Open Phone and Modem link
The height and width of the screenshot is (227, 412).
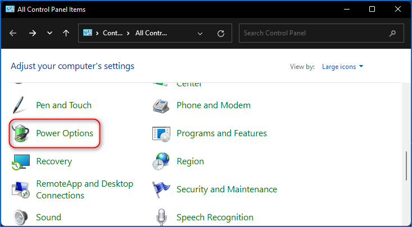(214, 105)
